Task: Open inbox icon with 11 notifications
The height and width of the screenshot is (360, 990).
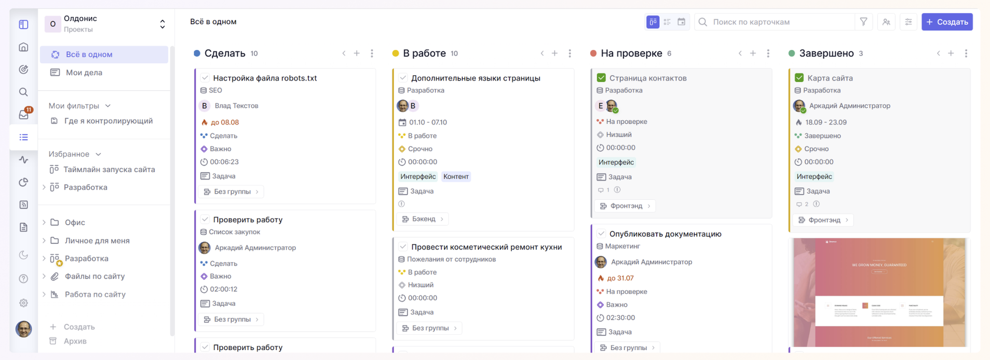Action: click(24, 114)
